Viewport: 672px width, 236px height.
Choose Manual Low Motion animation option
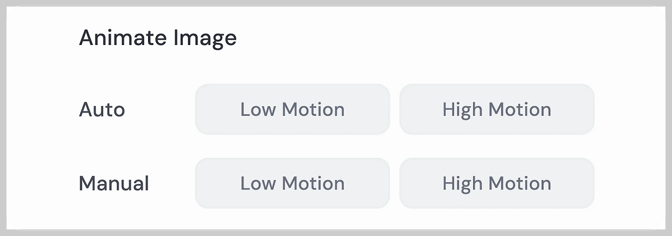pyautogui.click(x=292, y=183)
